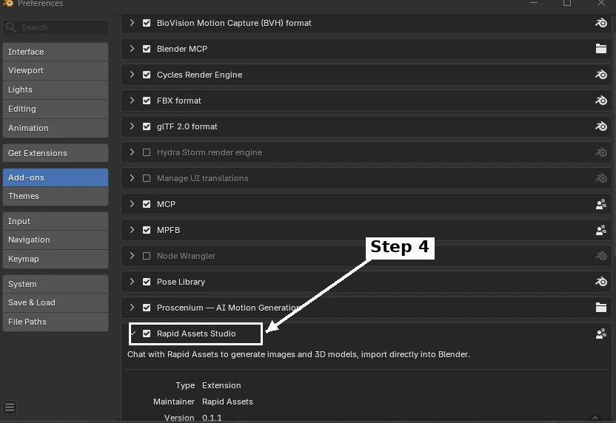Uncheck Cycles Render Engine add-on
The height and width of the screenshot is (423, 616).
pyautogui.click(x=147, y=75)
